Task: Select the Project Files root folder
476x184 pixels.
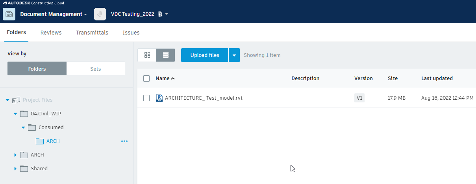Action: click(38, 100)
